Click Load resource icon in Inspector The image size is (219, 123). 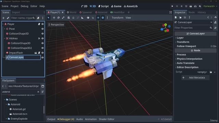tap(180, 17)
